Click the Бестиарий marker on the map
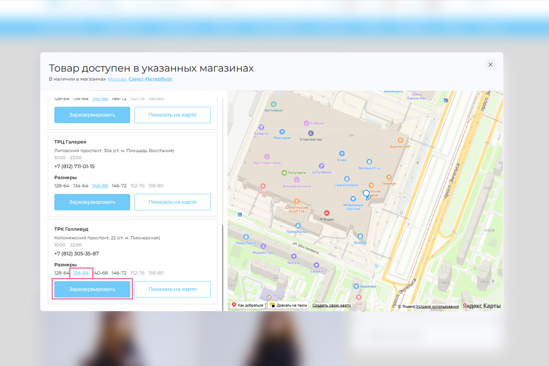The height and width of the screenshot is (366, 549). pos(274,104)
